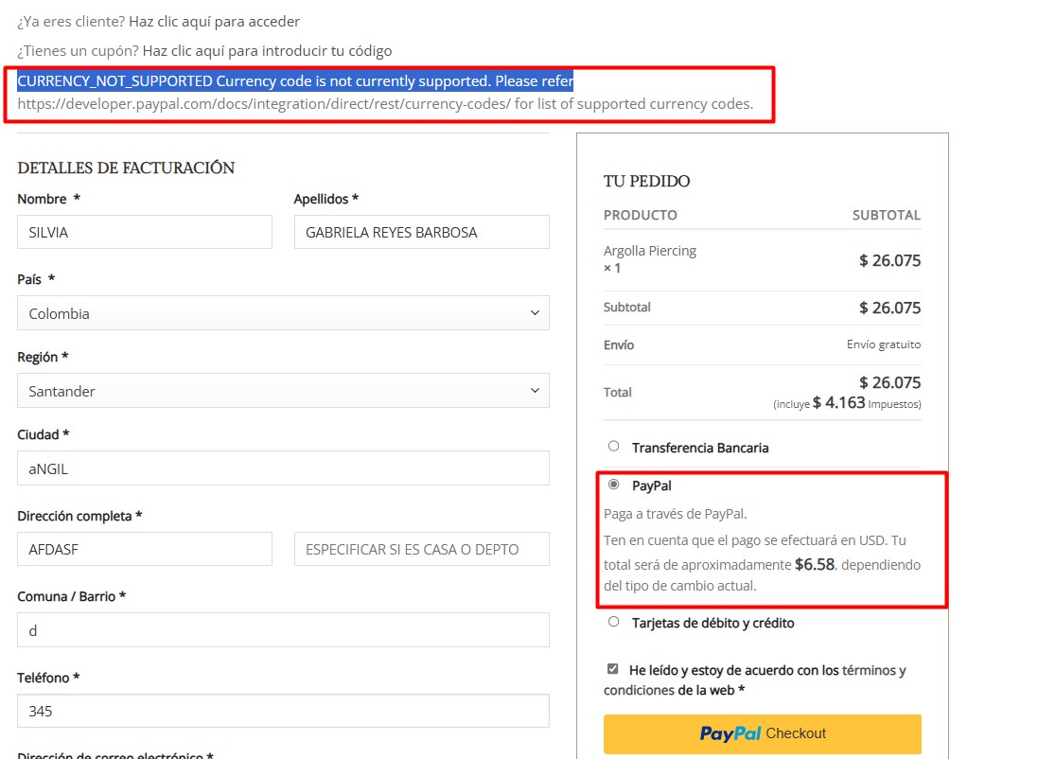Click the chevron arrow in País field

[535, 313]
